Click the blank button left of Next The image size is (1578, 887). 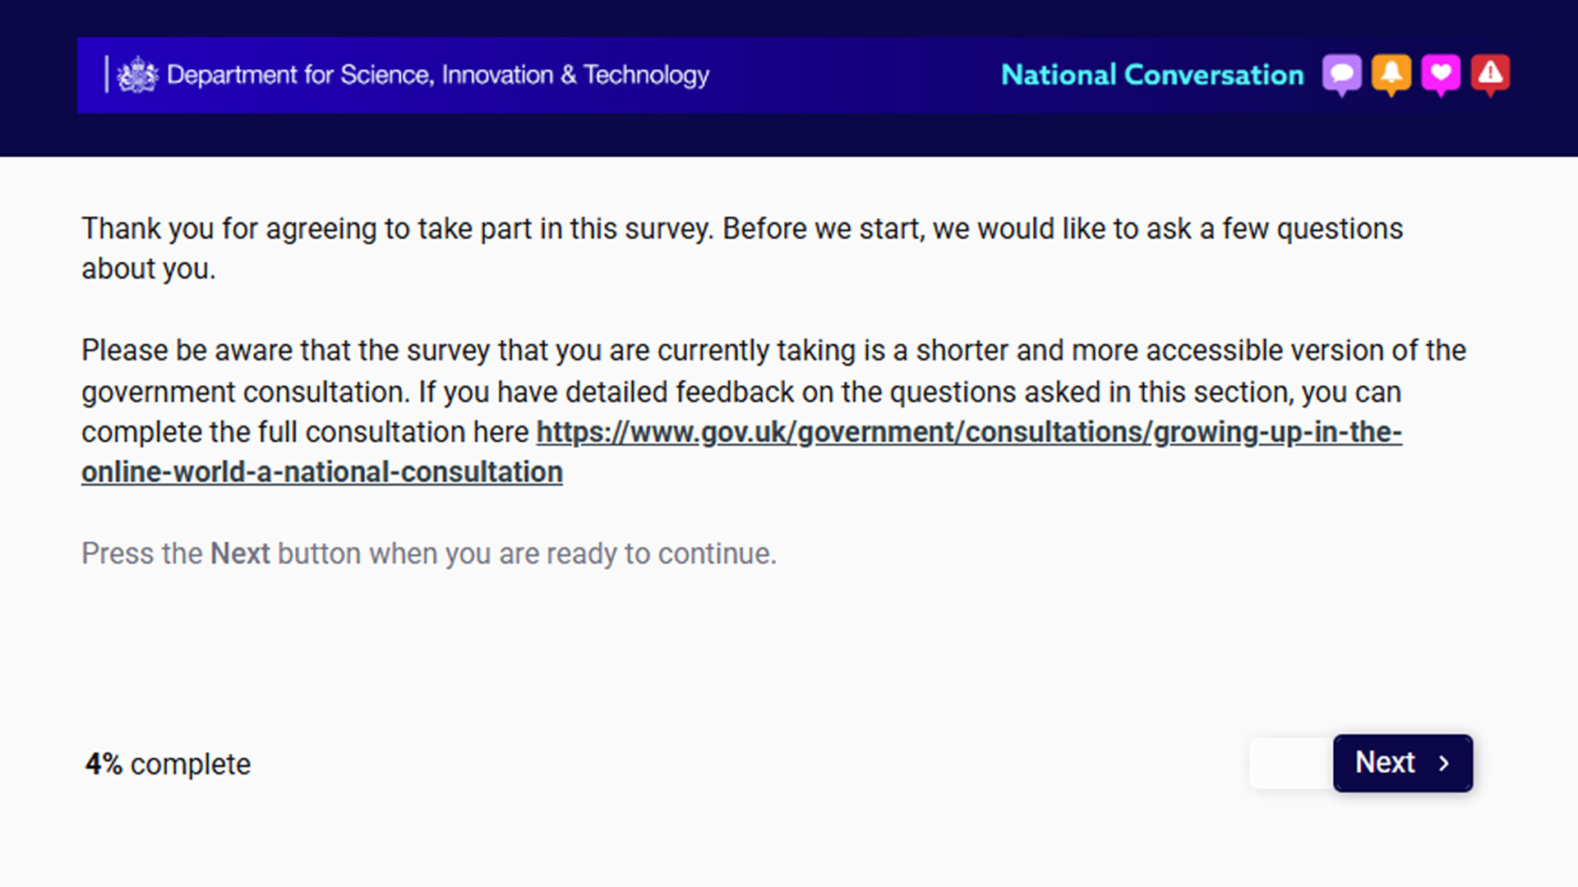pos(1291,763)
